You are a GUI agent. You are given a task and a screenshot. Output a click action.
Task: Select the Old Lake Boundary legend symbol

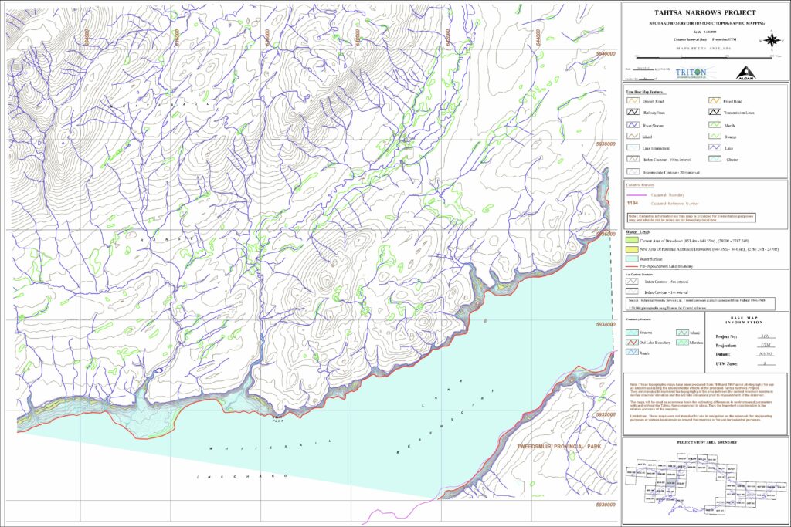[x=632, y=341]
